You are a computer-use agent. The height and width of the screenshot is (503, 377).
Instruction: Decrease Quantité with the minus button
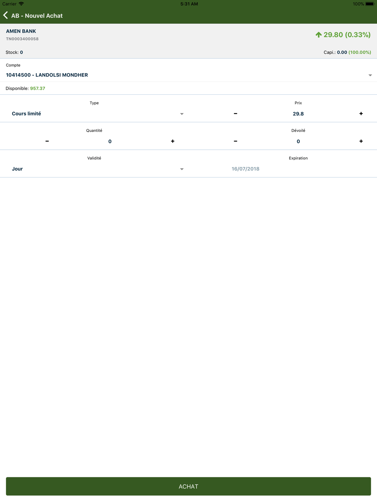tap(47, 141)
